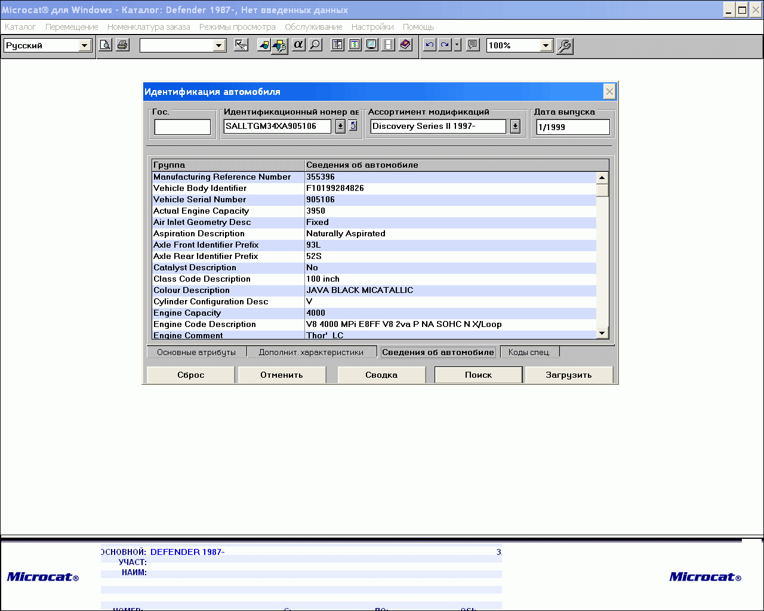Select the Engine Code Description row
Image resolution: width=764 pixels, height=611 pixels.
[374, 324]
